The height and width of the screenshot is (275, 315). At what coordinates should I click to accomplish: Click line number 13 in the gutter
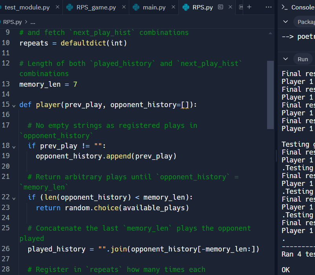[x=5, y=84]
